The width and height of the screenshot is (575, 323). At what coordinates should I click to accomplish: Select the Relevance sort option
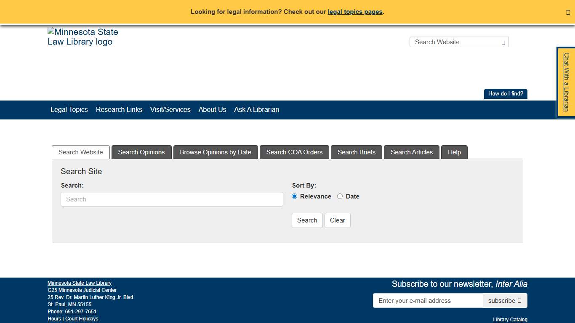coord(294,196)
